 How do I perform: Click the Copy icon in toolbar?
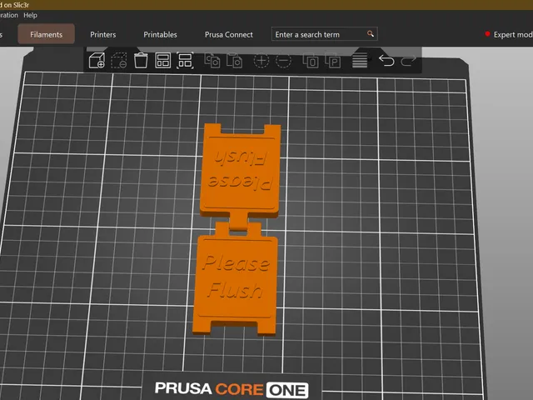pyautogui.click(x=212, y=61)
